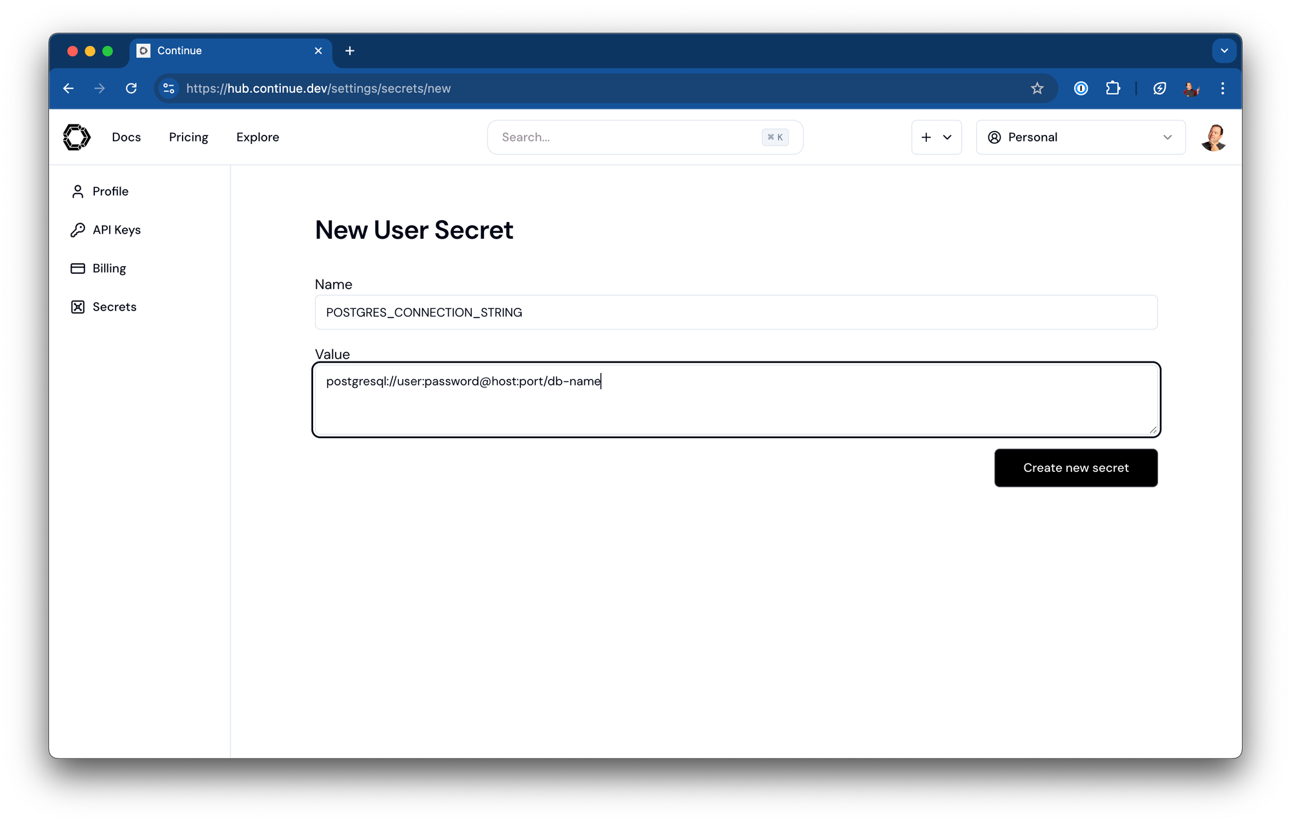Open the 1Password extension icon
Image resolution: width=1291 pixels, height=823 pixels.
(x=1081, y=88)
